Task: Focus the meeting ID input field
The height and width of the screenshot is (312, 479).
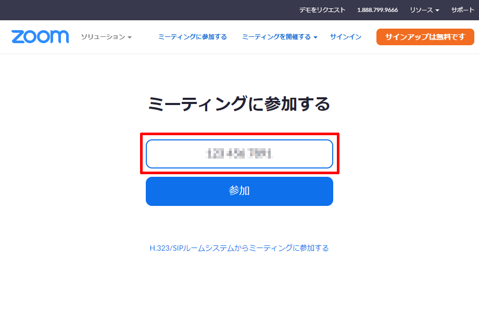Action: click(240, 154)
